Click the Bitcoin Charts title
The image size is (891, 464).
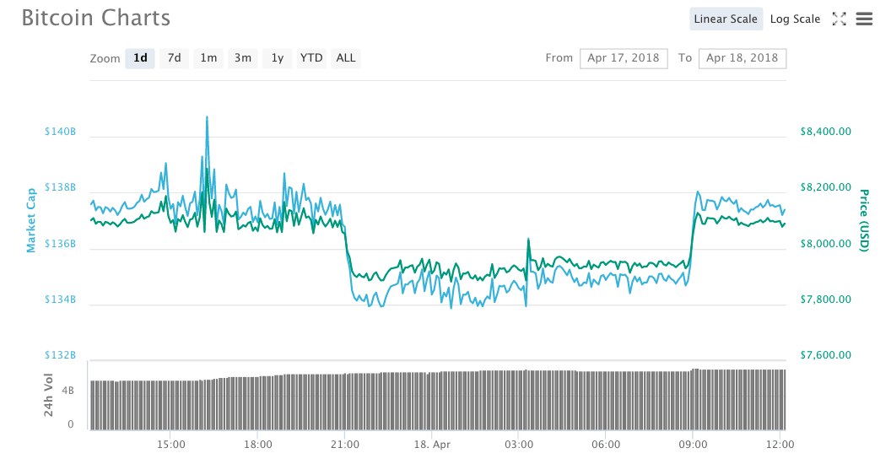[95, 18]
